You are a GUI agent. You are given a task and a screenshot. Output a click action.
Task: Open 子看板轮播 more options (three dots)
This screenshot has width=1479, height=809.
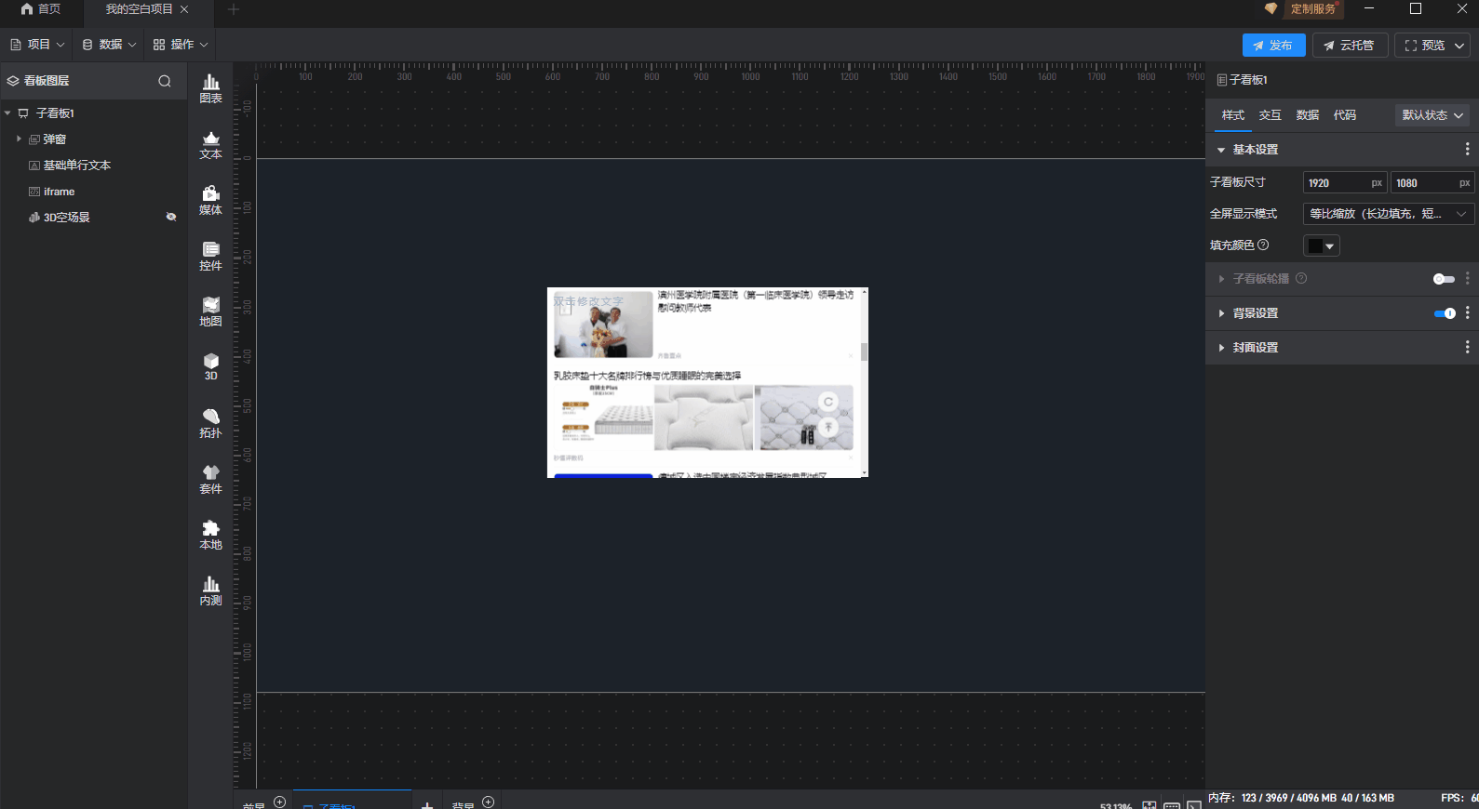1468,278
